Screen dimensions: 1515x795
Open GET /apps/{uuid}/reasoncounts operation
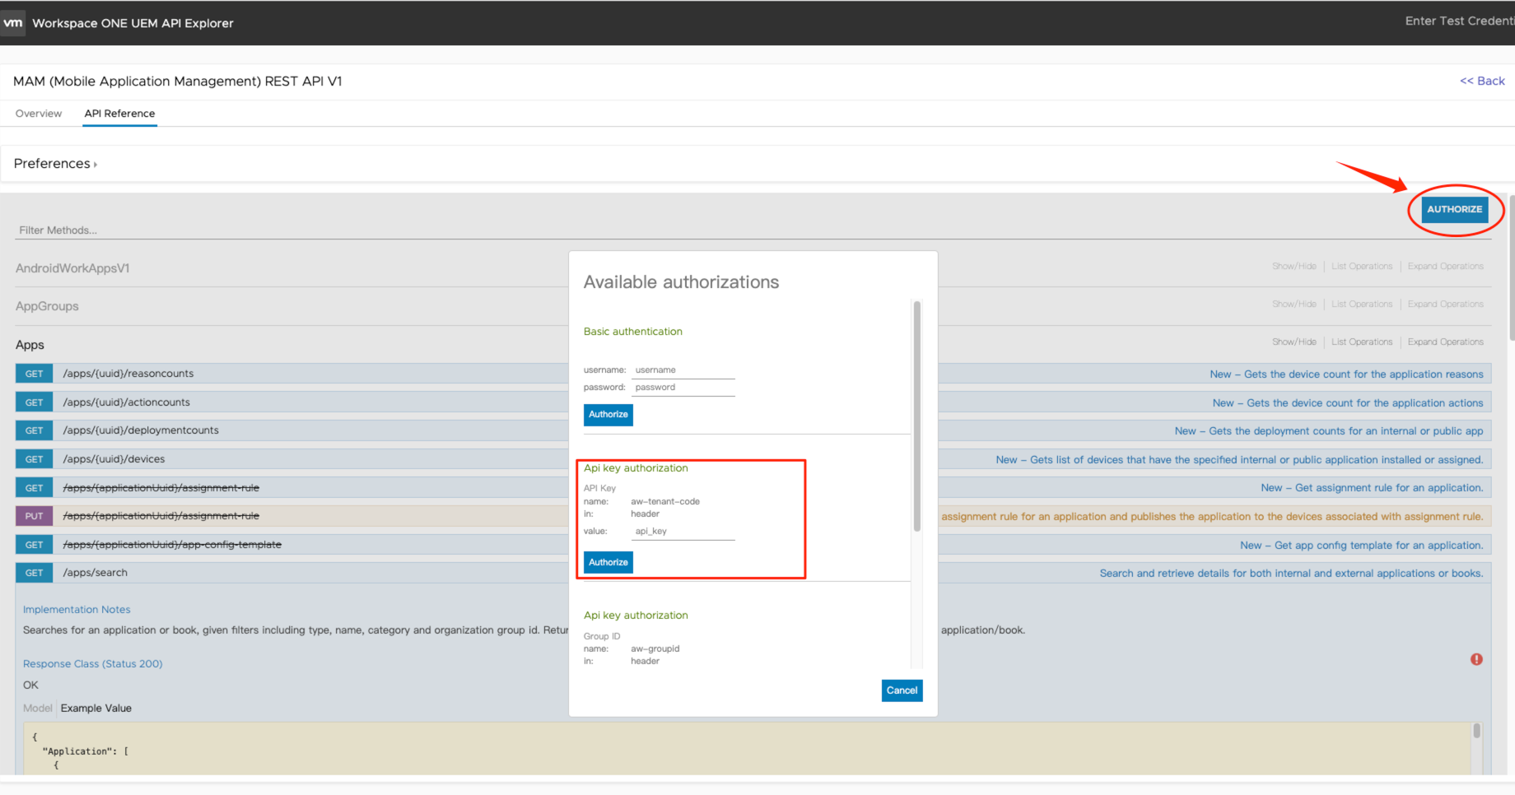click(128, 374)
